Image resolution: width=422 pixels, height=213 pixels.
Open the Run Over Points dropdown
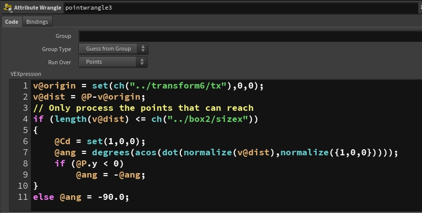[x=113, y=62]
